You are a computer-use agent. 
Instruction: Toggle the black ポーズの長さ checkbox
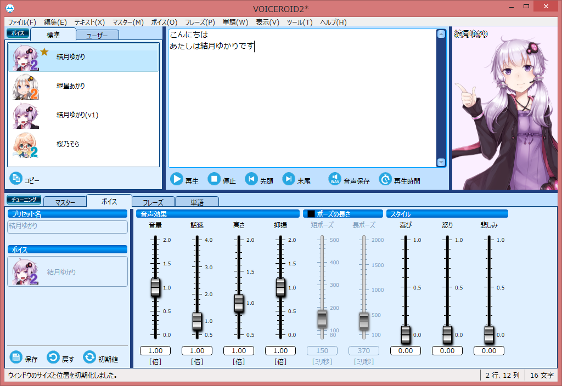pos(311,214)
